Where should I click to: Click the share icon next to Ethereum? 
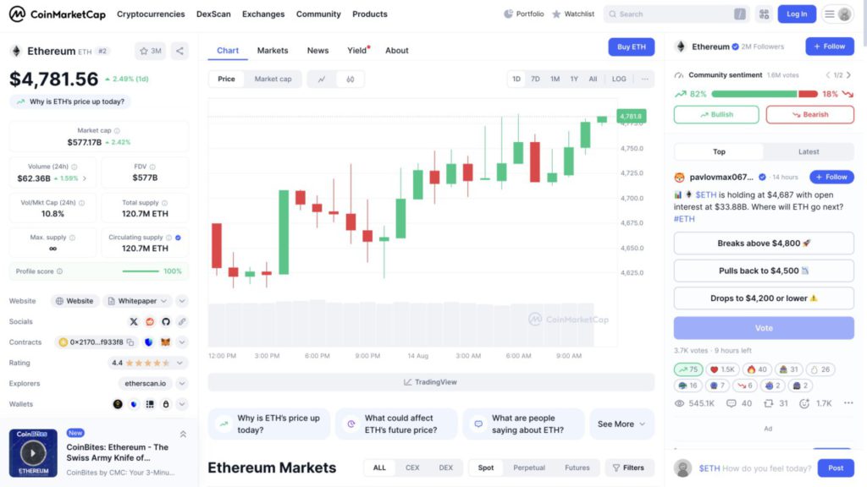(179, 51)
